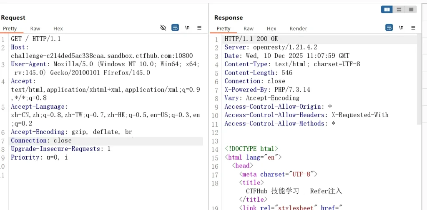
Task: Click the Connection: close line in Request
Action: point(41,140)
